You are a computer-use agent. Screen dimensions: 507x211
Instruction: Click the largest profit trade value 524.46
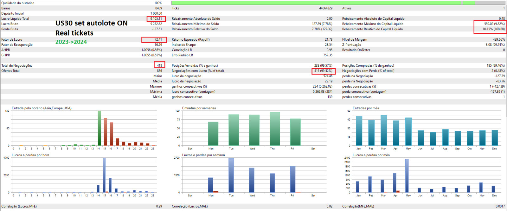328,76
